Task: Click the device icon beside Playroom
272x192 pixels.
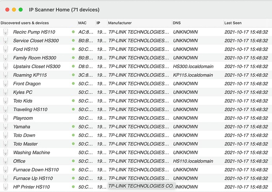Action: coord(6,118)
